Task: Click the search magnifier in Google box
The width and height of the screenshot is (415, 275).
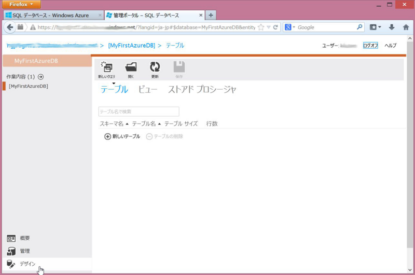Action: (x=359, y=27)
